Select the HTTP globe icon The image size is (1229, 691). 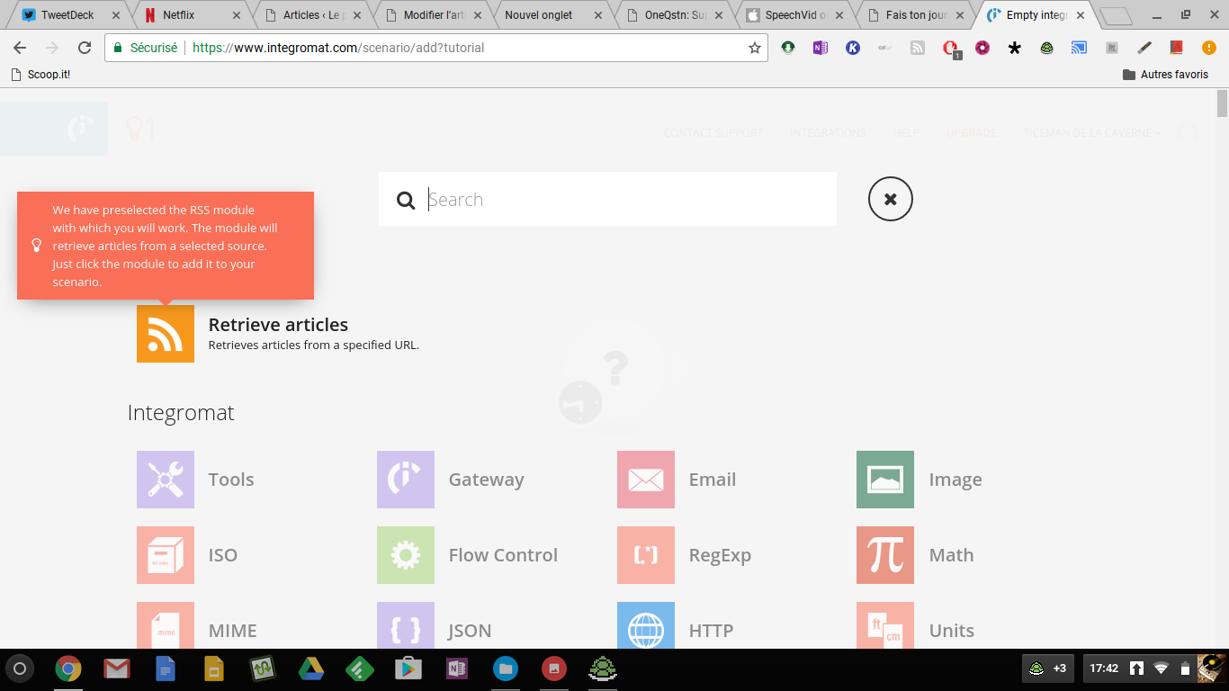point(646,626)
